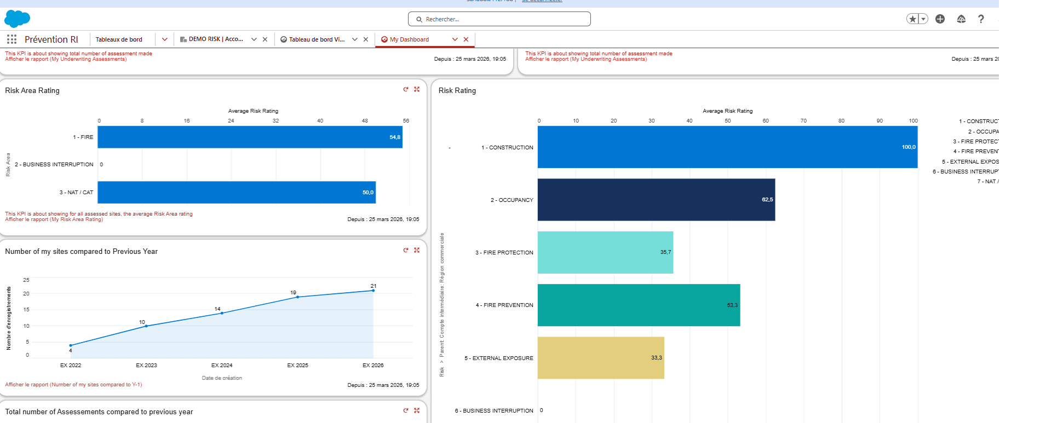This screenshot has height=423, width=1040.
Task: Expand the Tableaux de bord navigation menu
Action: tap(165, 39)
